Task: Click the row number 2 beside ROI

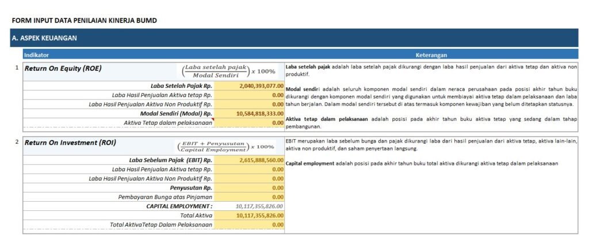Action: click(x=17, y=143)
